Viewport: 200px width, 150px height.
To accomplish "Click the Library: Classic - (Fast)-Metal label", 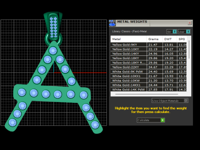I will [x=129, y=31].
